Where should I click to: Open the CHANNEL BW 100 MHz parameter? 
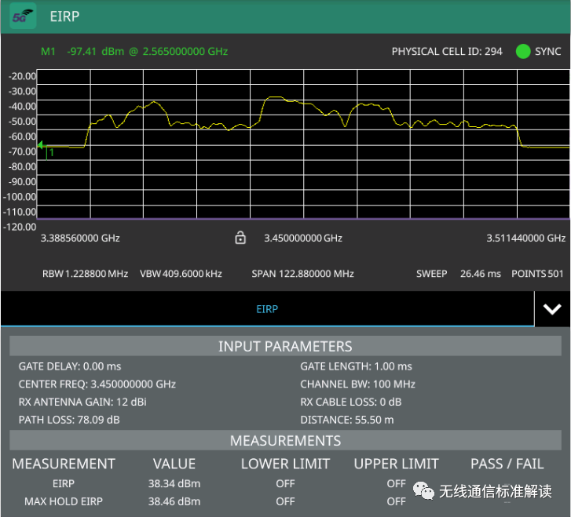tap(356, 384)
